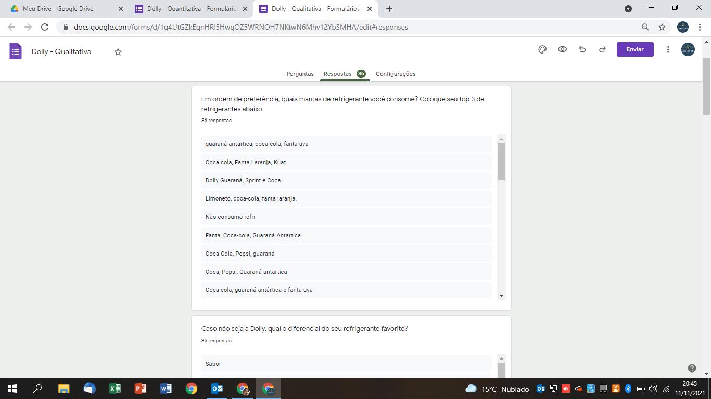Screen dimensions: 711x399
Task: Open the Google Forms home icon
Action: 16,51
